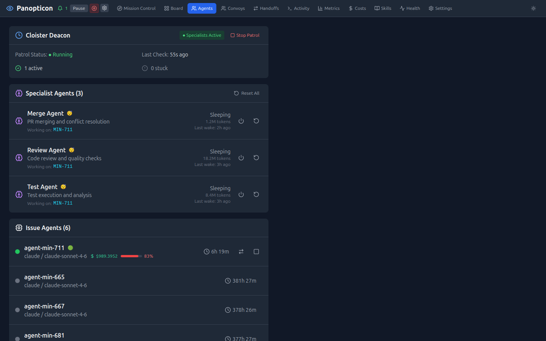Toggle the light/dark theme sun icon
546x341 pixels.
[533, 8]
